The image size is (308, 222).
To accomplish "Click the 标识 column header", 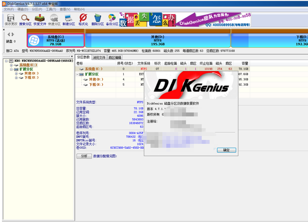I will click(157, 63).
